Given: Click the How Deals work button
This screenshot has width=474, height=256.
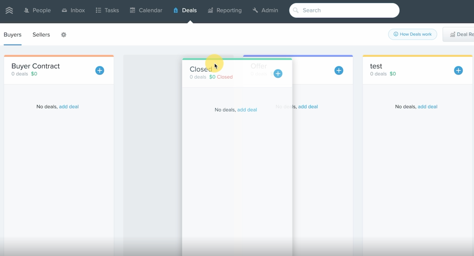Looking at the screenshot, I should pos(412,34).
